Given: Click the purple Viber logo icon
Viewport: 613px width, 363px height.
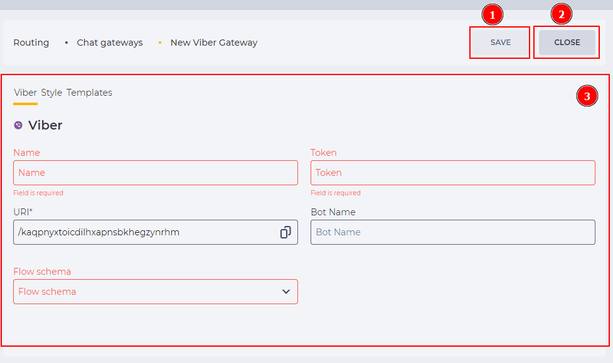Looking at the screenshot, I should tap(18, 125).
